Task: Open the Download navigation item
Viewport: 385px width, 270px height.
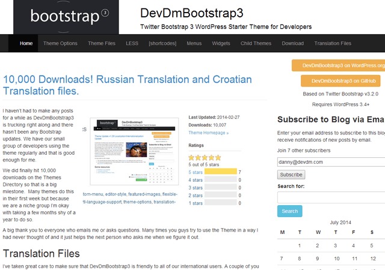Action: click(293, 43)
